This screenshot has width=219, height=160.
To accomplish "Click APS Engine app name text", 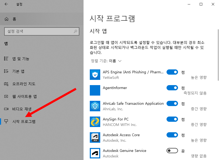I will (x=133, y=72).
